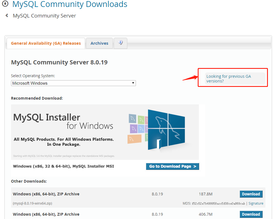Download the 406.7M ZIP Archive
Screen dimensions: 274x219
[251, 214]
